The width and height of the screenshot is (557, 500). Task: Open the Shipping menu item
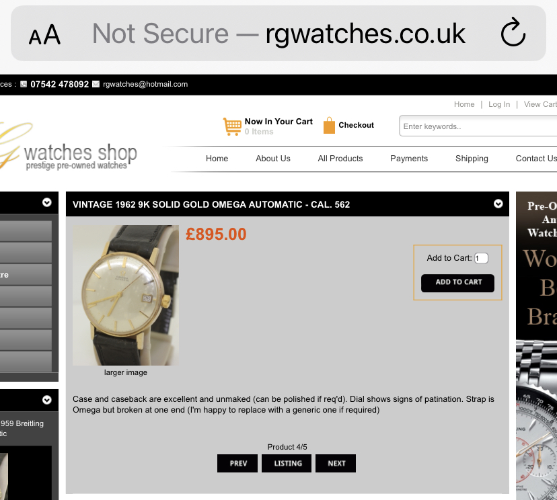tap(472, 159)
